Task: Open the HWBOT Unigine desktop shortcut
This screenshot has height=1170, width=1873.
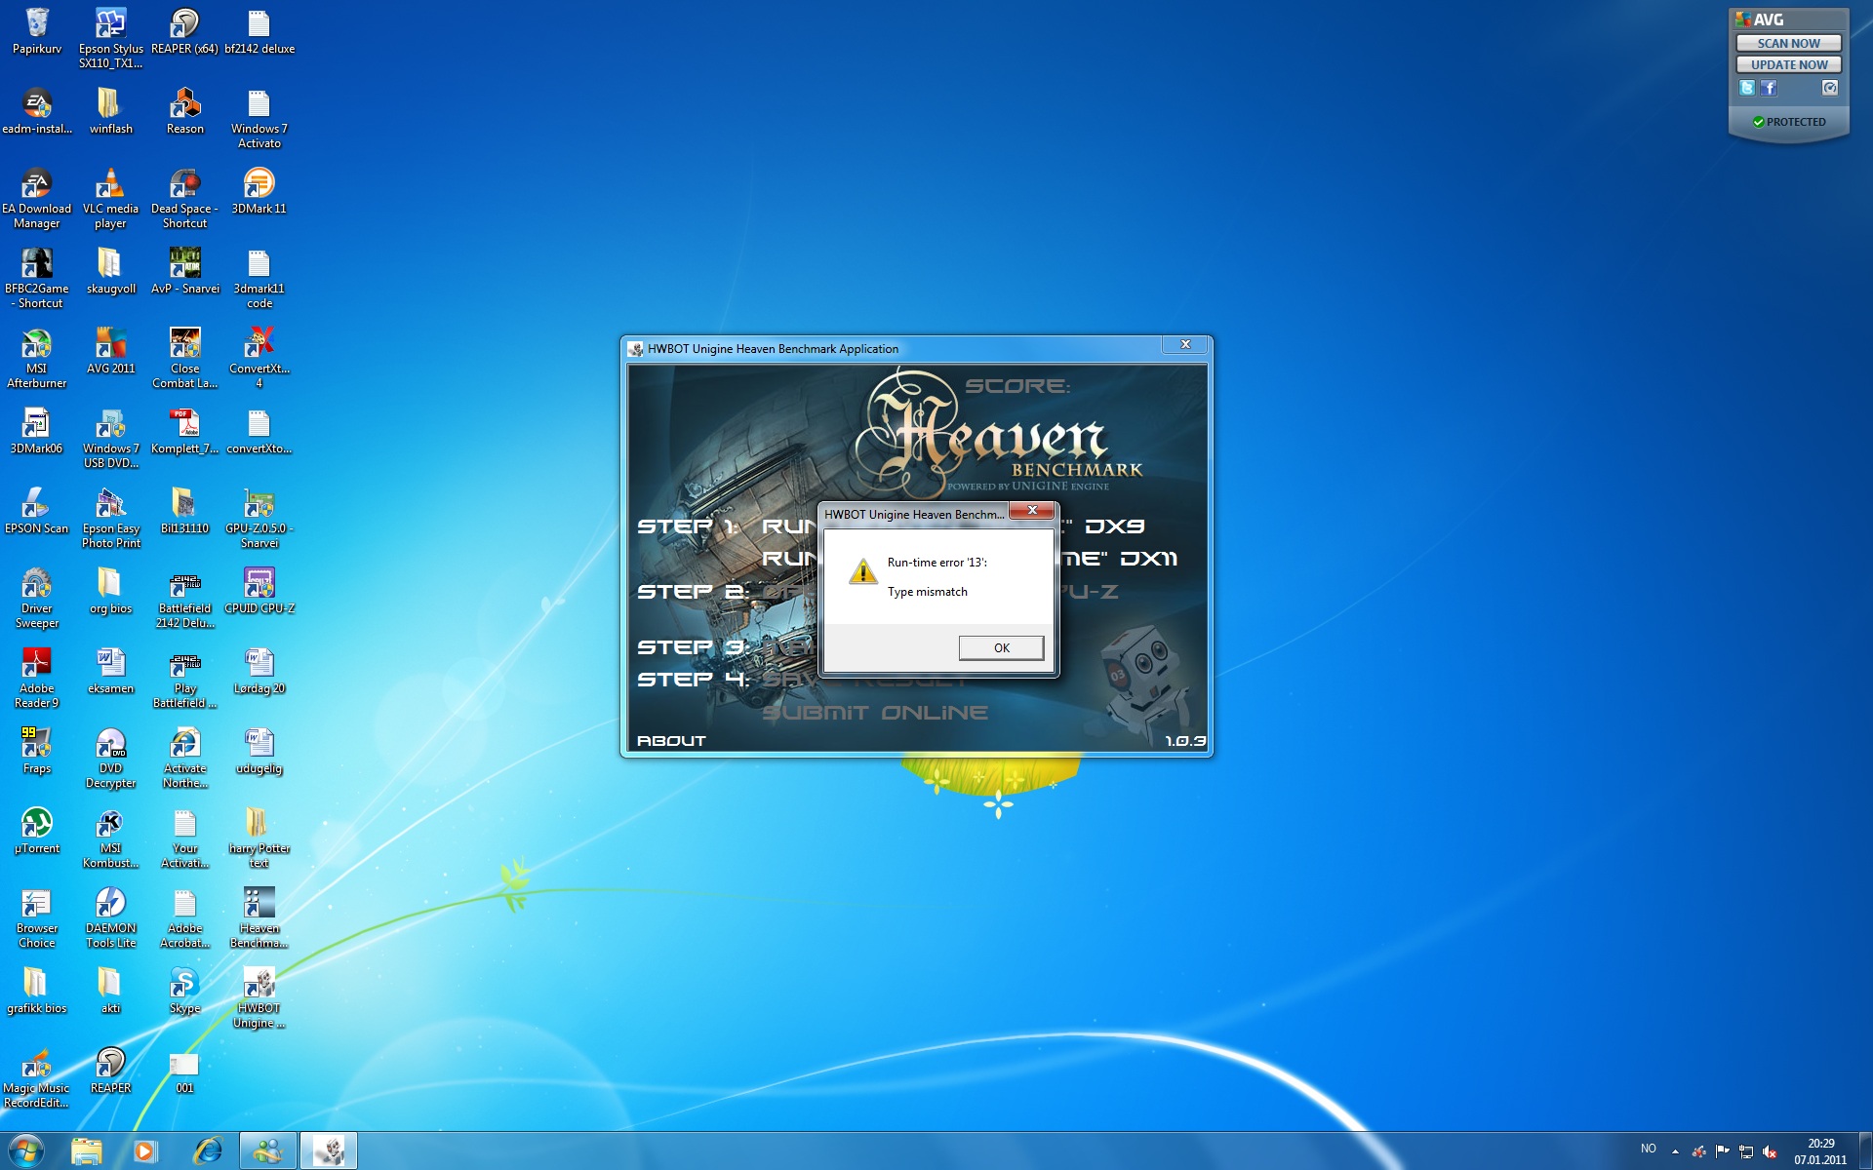Action: tap(259, 998)
